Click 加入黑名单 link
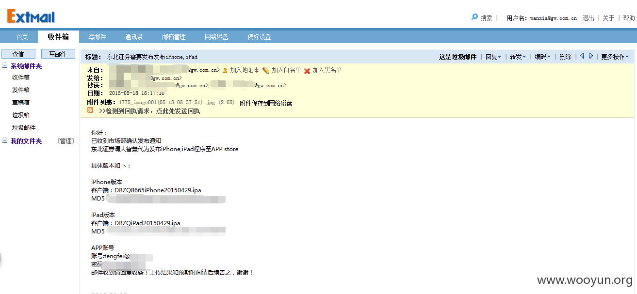The height and width of the screenshot is (294, 637). (x=327, y=70)
